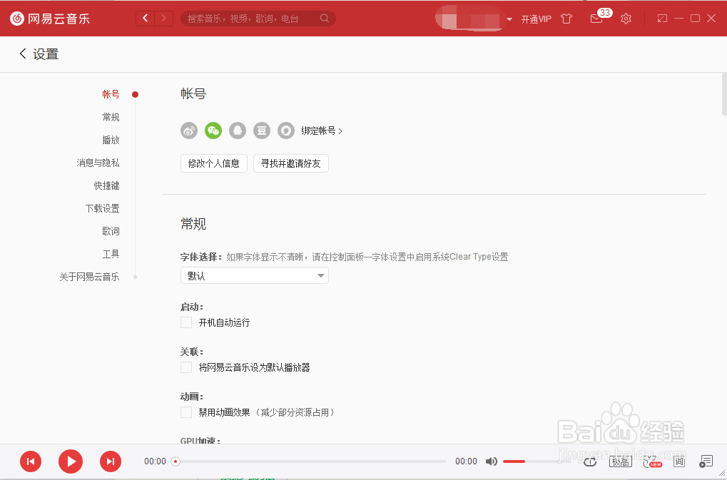The height and width of the screenshot is (480, 727).
Task: Open the 默认 font selection dropdown
Action: [x=255, y=276]
